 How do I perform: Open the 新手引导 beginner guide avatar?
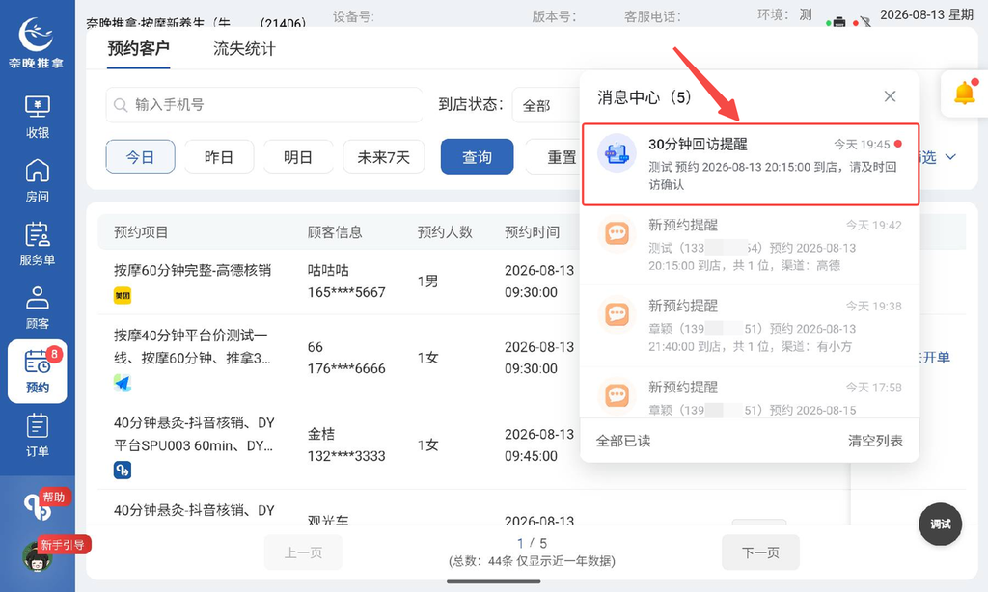[x=38, y=555]
